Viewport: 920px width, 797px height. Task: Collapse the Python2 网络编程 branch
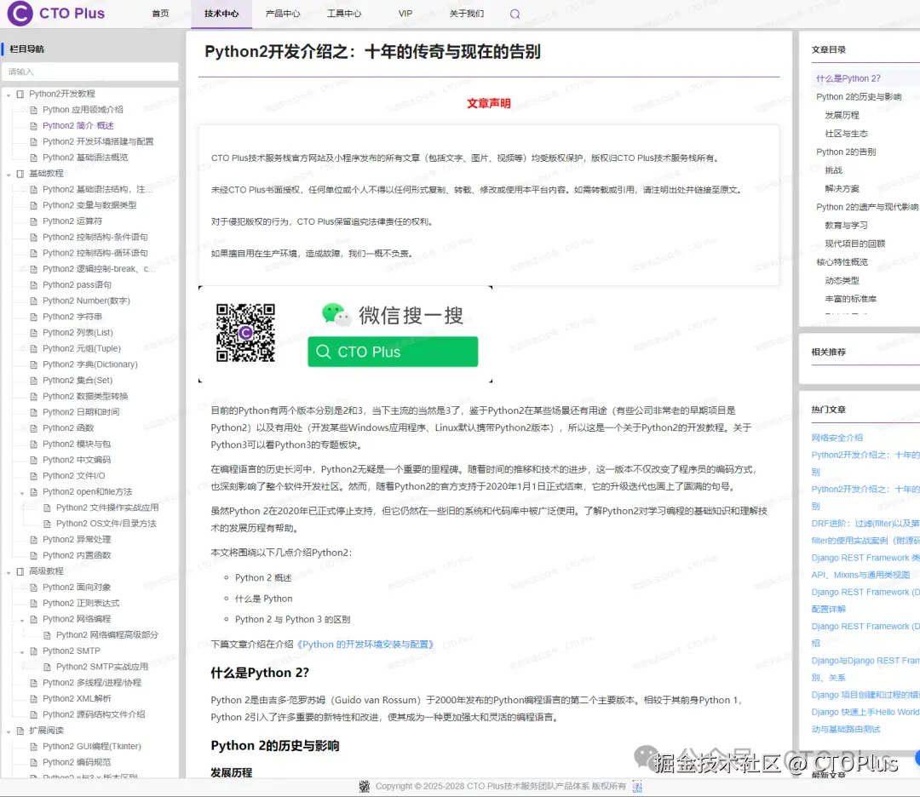click(x=22, y=618)
